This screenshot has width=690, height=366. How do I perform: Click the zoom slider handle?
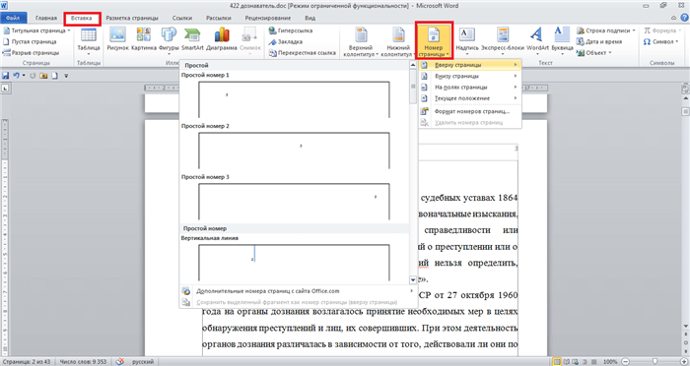655,362
